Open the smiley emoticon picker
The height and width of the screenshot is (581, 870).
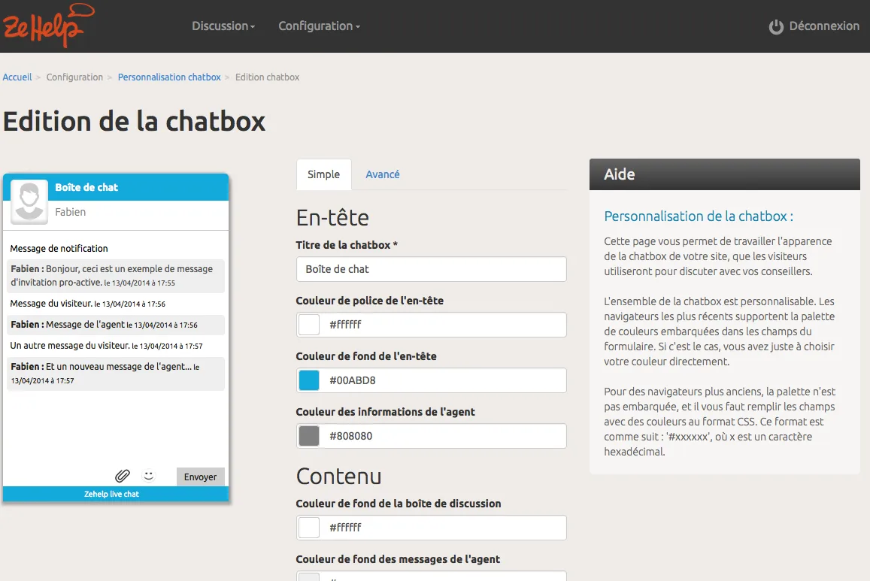point(149,476)
